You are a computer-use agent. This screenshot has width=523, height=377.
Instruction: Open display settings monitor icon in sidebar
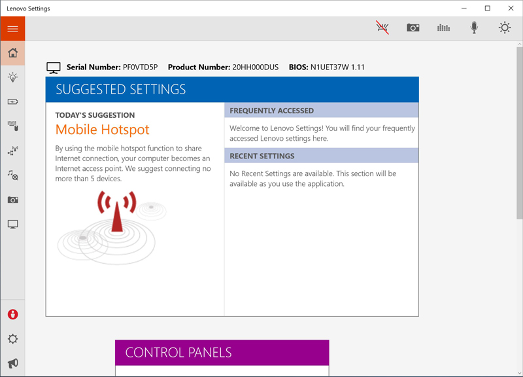pos(12,224)
